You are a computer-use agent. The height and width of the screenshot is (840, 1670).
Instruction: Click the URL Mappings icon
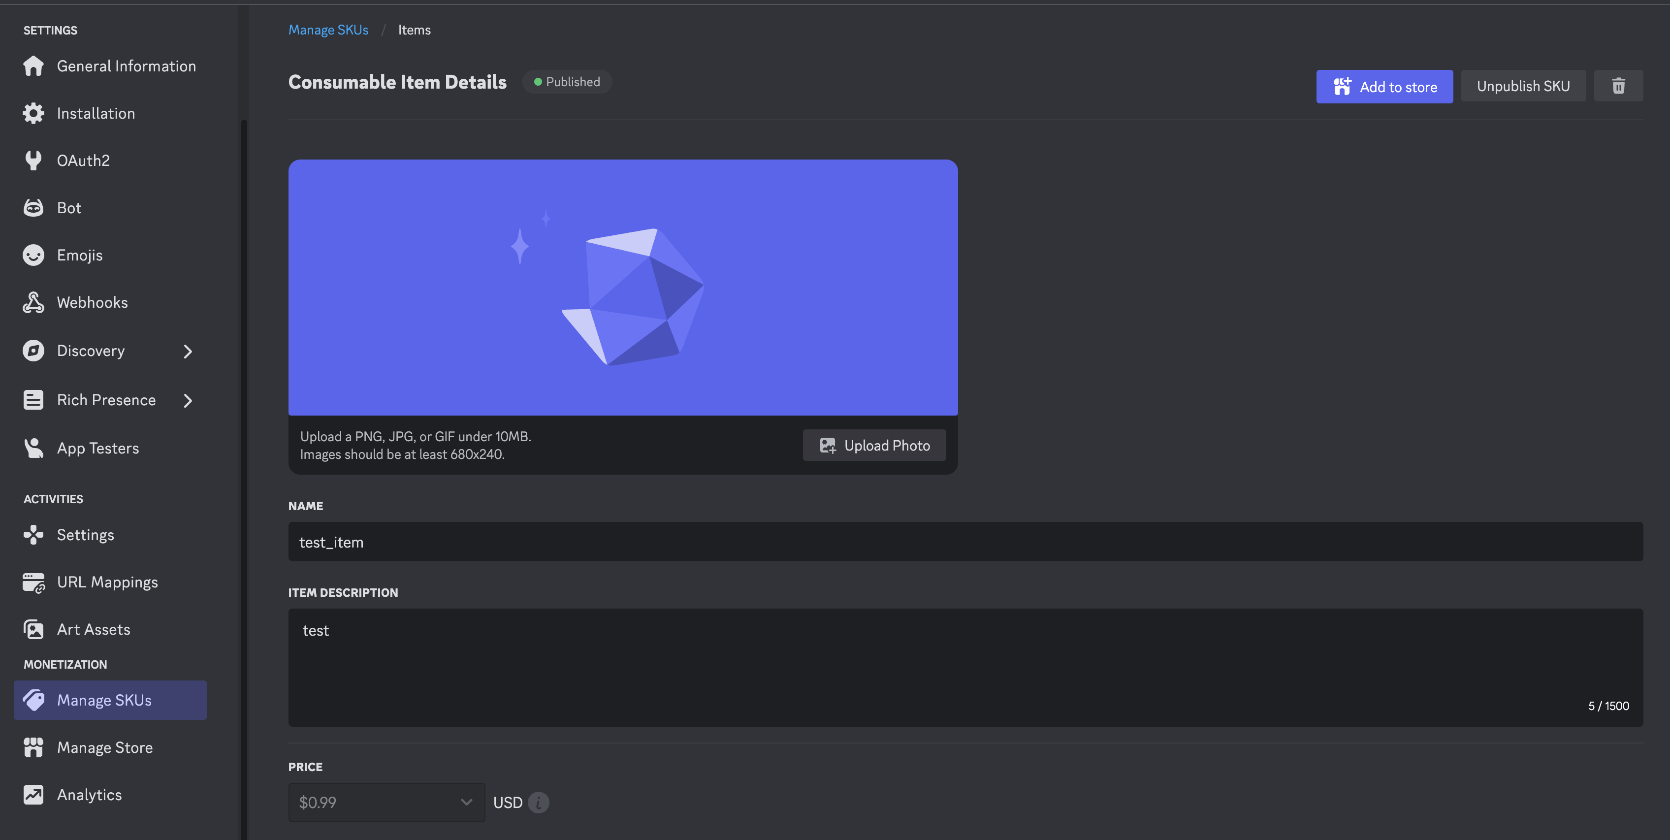click(x=33, y=582)
